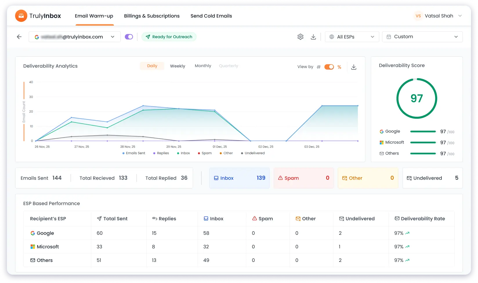
Task: Switch to Billings & Subscriptions tab
Action: pos(152,16)
